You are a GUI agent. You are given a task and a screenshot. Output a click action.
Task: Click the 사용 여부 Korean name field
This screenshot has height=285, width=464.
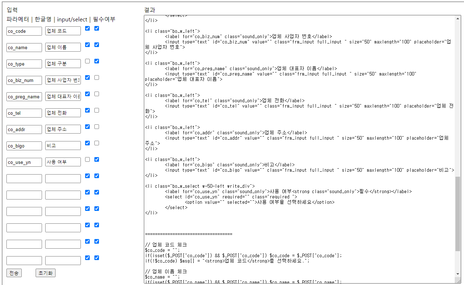[63, 162]
